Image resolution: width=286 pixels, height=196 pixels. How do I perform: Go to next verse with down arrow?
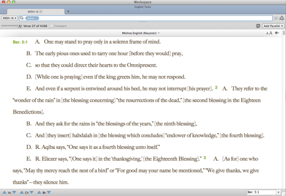[14, 192]
